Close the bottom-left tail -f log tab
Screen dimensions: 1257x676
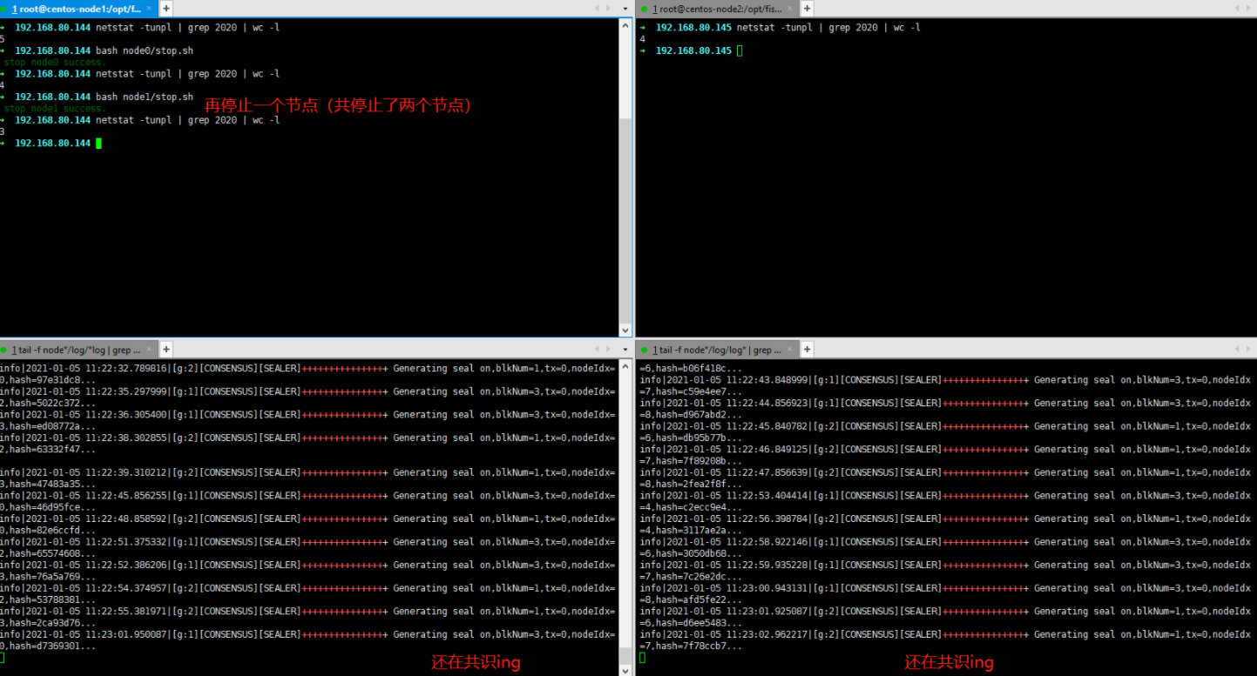coord(149,350)
